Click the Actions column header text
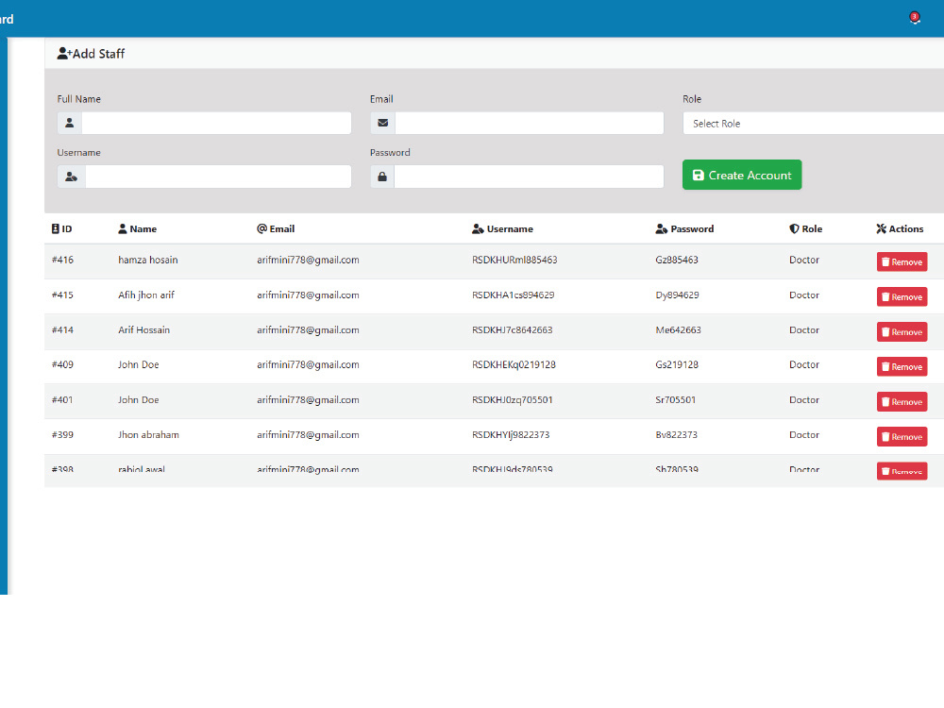This screenshot has width=944, height=708. pos(906,228)
